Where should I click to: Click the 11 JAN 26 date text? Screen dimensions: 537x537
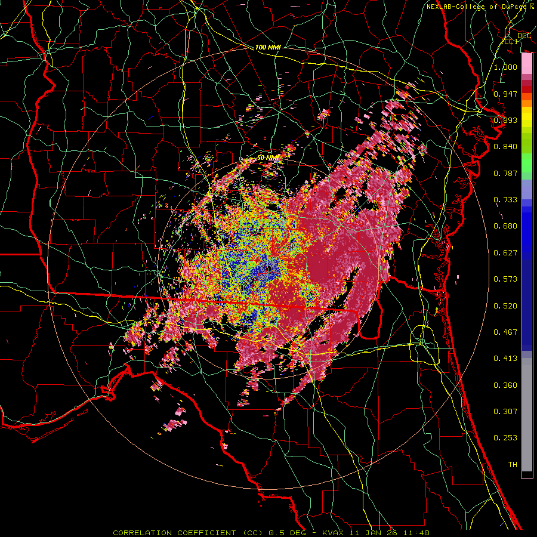[x=374, y=533]
